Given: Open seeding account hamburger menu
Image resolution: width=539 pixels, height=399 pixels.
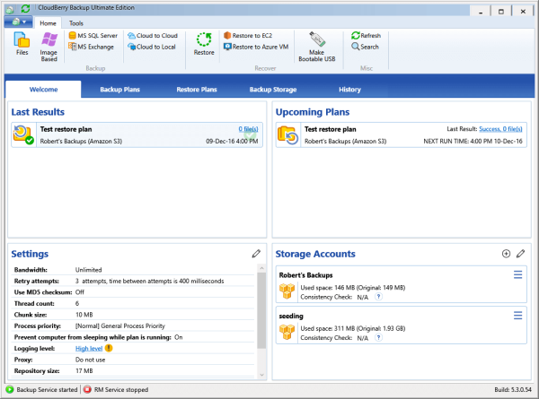Looking at the screenshot, I should point(517,316).
